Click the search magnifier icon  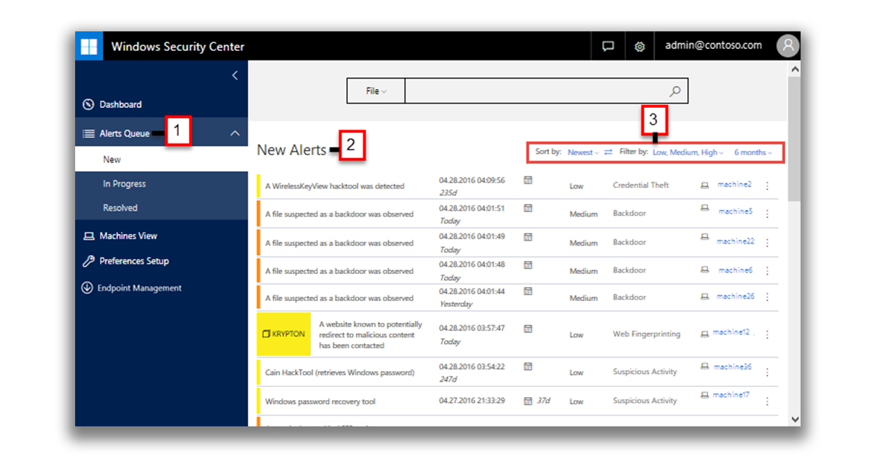coord(674,91)
